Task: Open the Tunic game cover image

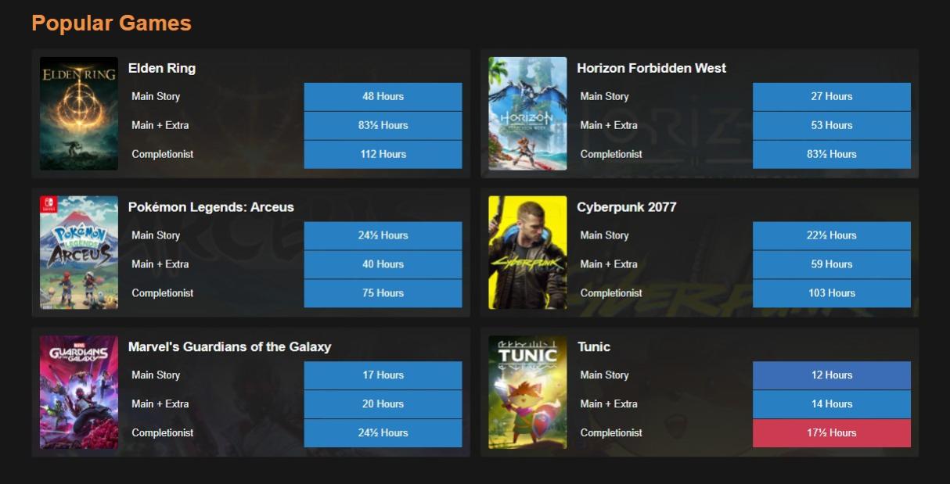Action: point(527,392)
